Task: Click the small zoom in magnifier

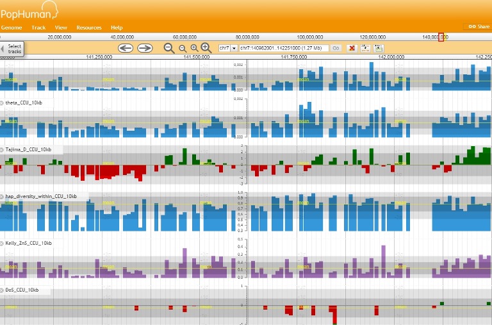Action: coord(194,48)
